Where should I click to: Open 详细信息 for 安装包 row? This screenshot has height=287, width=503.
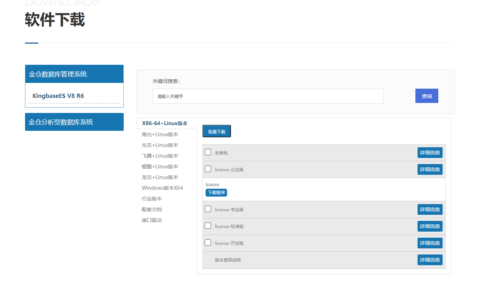(x=430, y=153)
